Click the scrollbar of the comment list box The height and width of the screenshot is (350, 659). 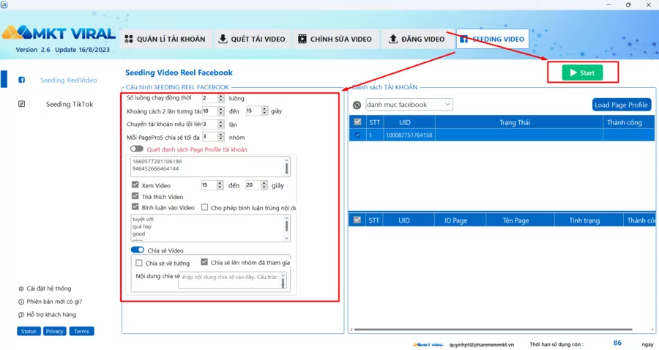tap(286, 228)
